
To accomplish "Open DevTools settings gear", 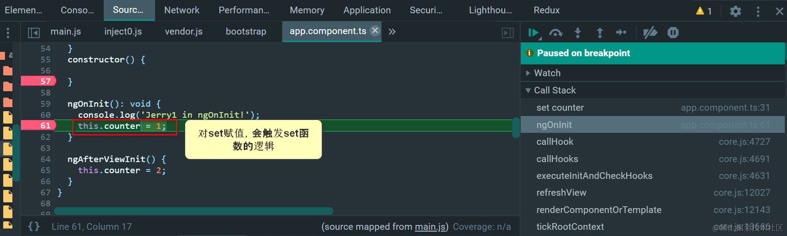I will pos(735,11).
